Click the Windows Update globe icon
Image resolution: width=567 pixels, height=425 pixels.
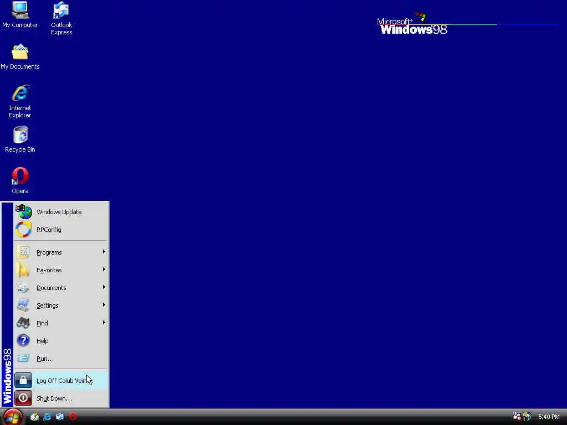click(23, 212)
